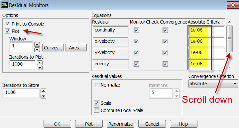Select the y-velocity residual name

click(x=111, y=53)
